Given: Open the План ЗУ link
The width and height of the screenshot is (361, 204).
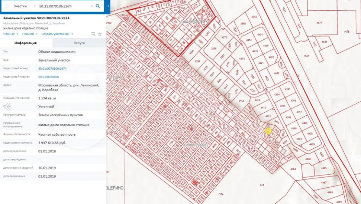Looking at the screenshot, I should pyautogui.click(x=11, y=34).
